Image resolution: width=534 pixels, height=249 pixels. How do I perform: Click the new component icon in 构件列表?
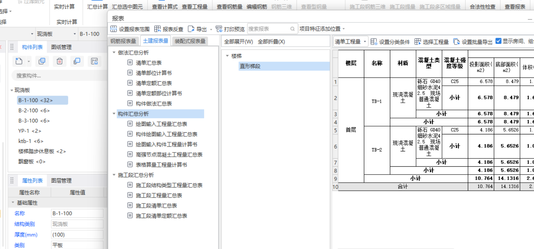tap(19, 61)
